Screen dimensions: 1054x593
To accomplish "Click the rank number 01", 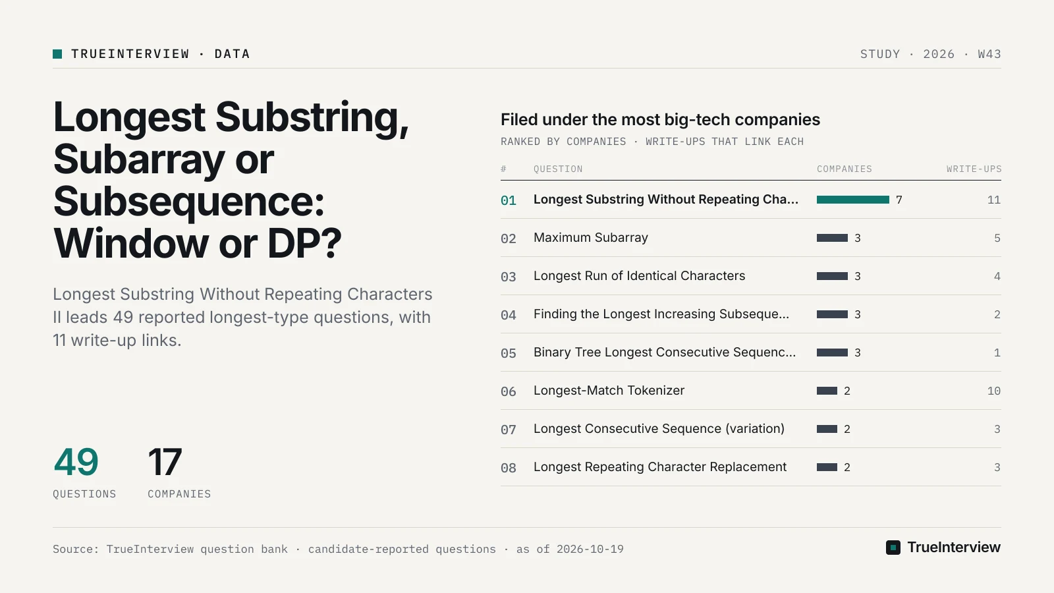I will click(509, 200).
